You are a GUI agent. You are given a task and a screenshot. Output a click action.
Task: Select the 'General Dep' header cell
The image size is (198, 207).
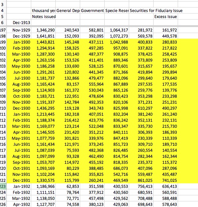68,11
